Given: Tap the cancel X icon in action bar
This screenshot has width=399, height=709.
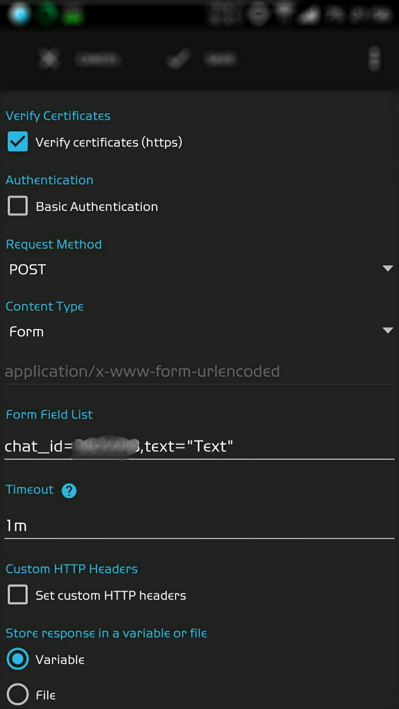Looking at the screenshot, I should (49, 59).
